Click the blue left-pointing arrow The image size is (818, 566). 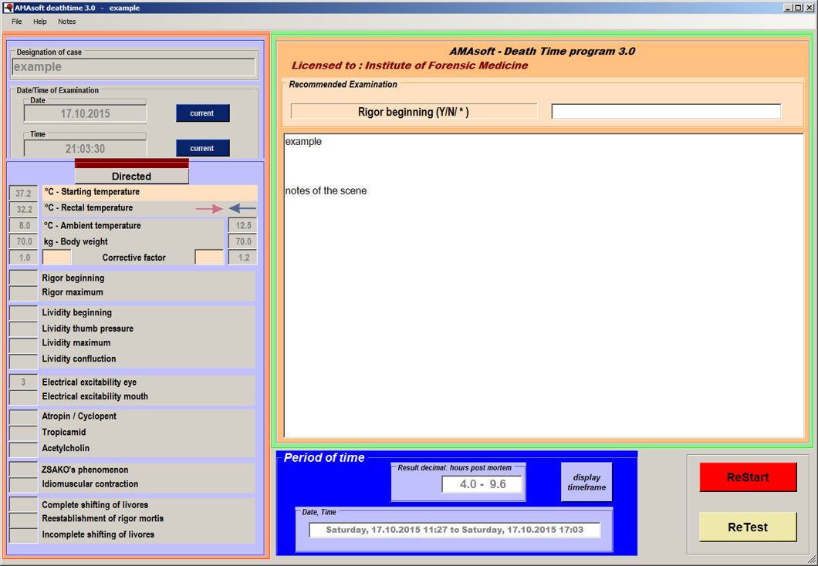(242, 208)
